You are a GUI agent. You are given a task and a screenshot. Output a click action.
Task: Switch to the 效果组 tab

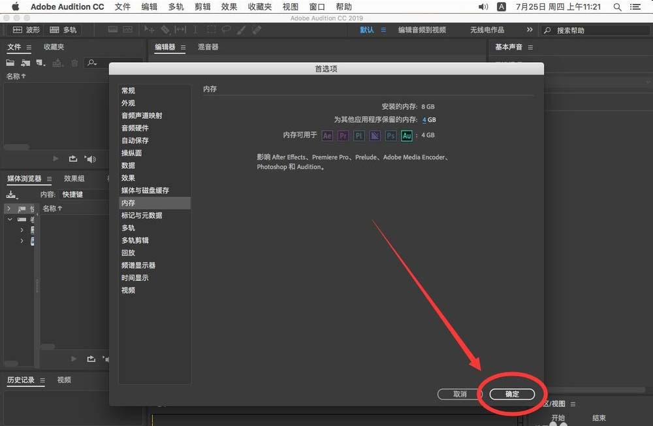tap(74, 178)
